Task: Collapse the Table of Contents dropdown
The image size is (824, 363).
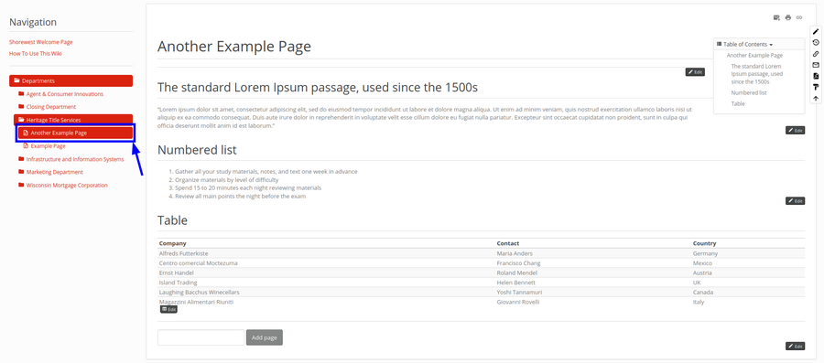Action: coord(744,45)
